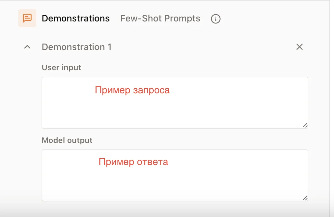The height and width of the screenshot is (217, 334).
Task: Click the orange speech-bubble Demonstrations icon
Action: (27, 18)
